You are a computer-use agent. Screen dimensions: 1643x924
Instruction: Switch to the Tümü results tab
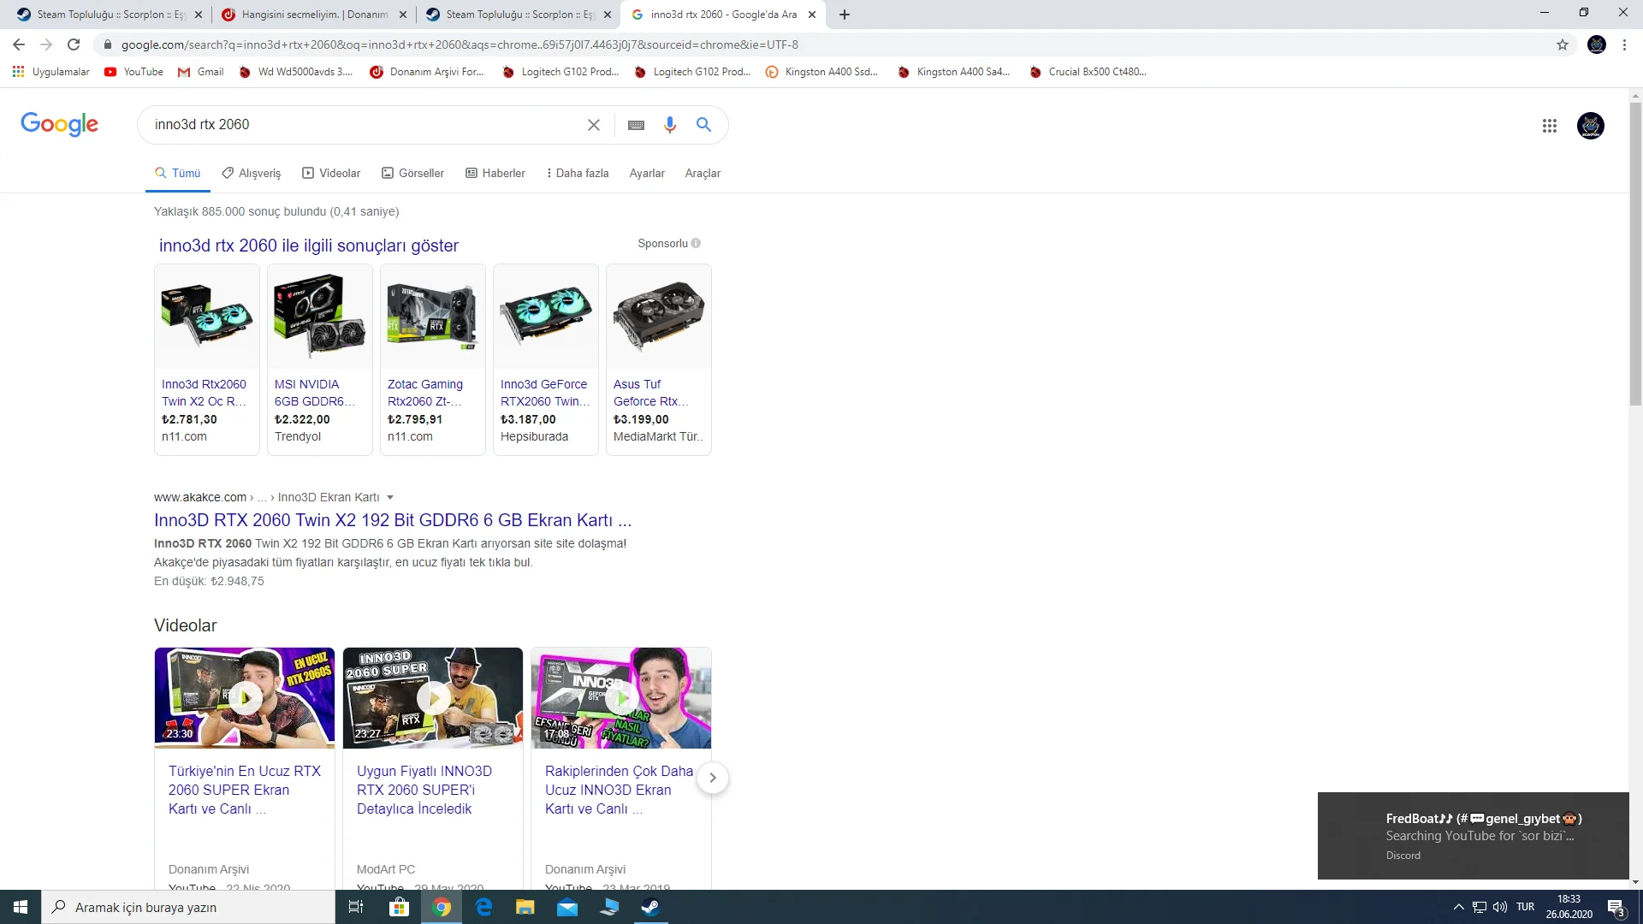coord(178,173)
